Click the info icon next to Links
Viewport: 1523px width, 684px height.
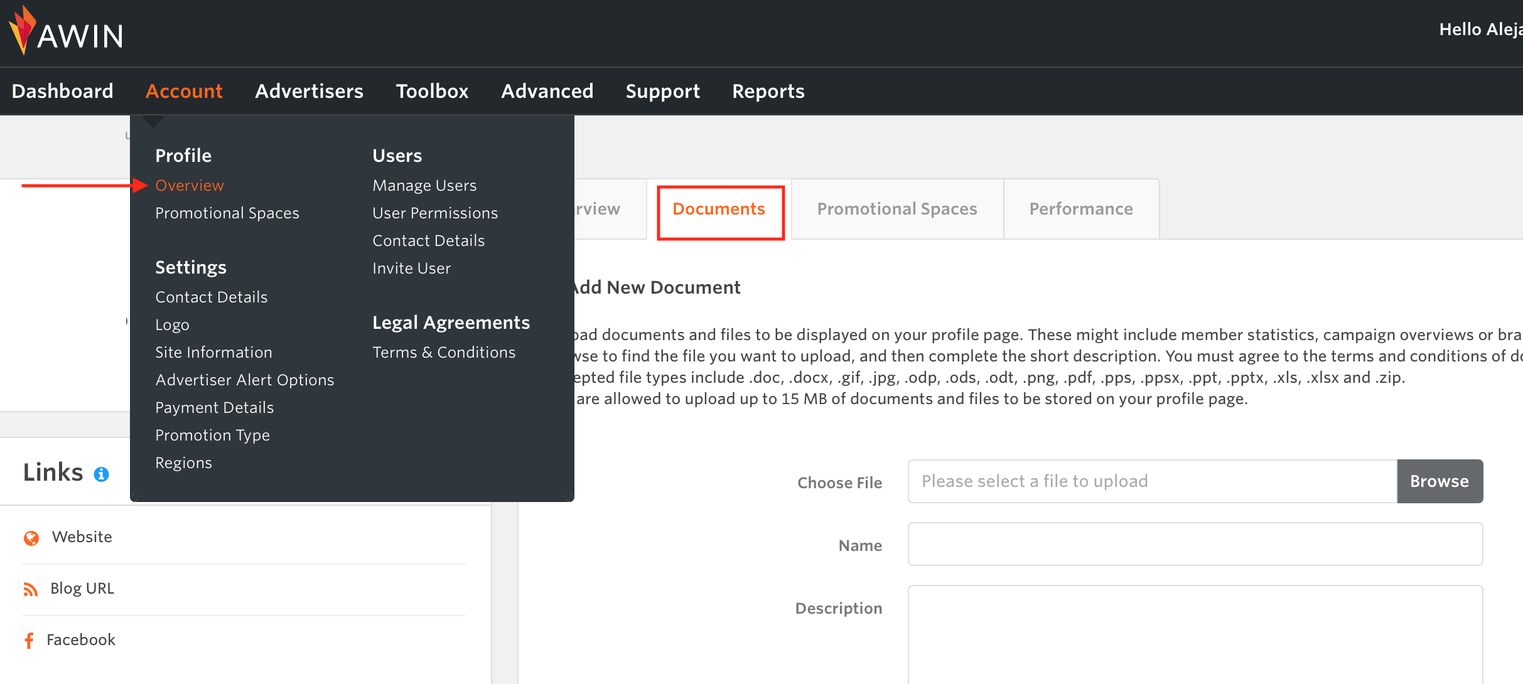102,475
